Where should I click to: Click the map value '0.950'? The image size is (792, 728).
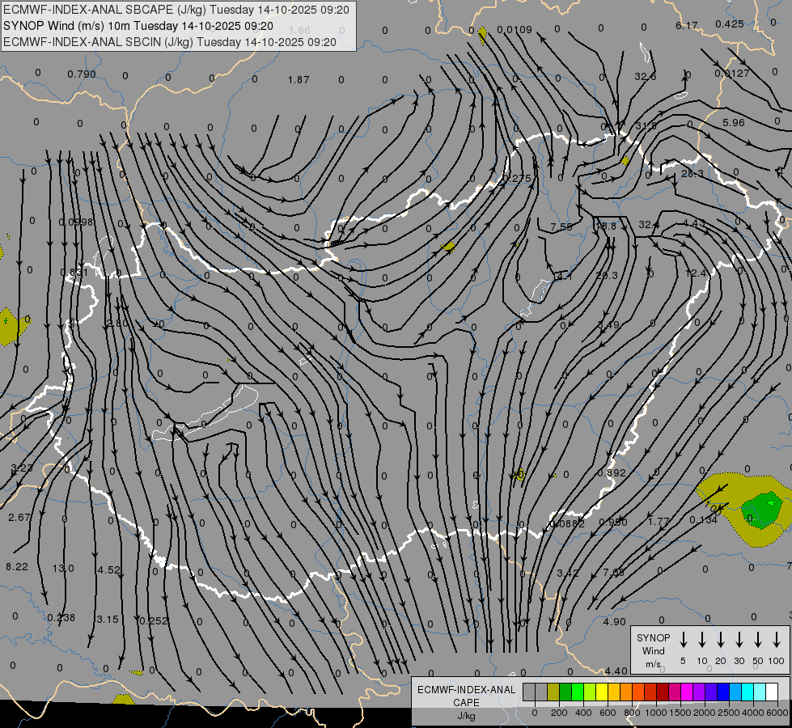pyautogui.click(x=613, y=523)
